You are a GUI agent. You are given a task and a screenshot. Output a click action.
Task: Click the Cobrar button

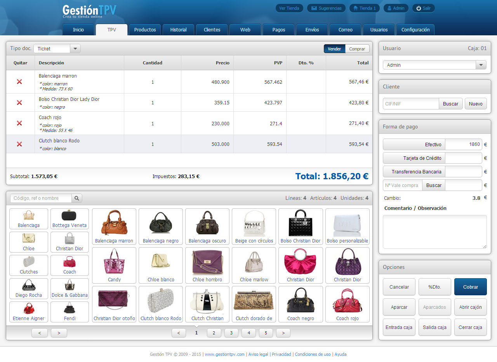click(x=470, y=287)
